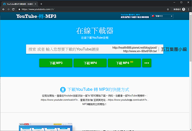Click the Taiwan flag icon in language selector
The width and height of the screenshot is (192, 131).
153,16
